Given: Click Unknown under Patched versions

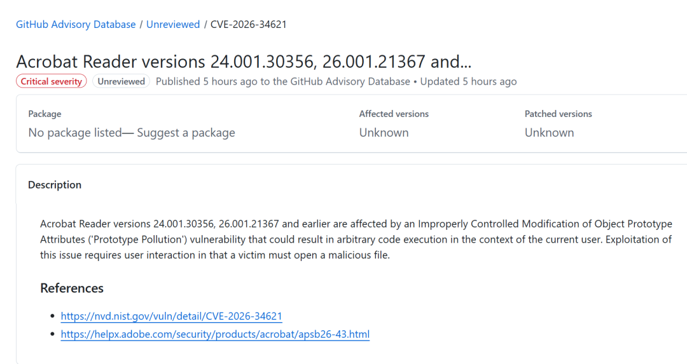Looking at the screenshot, I should tap(549, 133).
